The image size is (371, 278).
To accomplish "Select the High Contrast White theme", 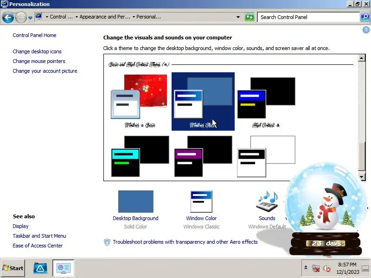I will [266, 156].
